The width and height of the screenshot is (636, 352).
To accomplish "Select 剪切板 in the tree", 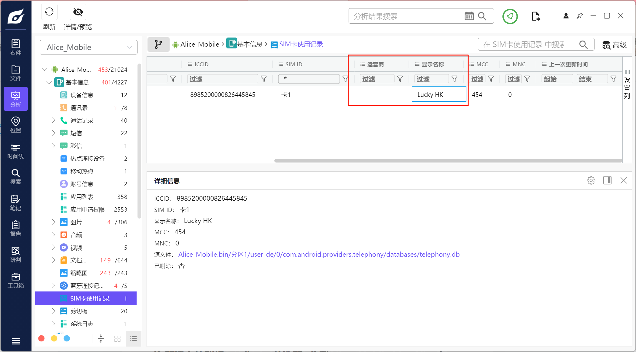I will click(79, 311).
